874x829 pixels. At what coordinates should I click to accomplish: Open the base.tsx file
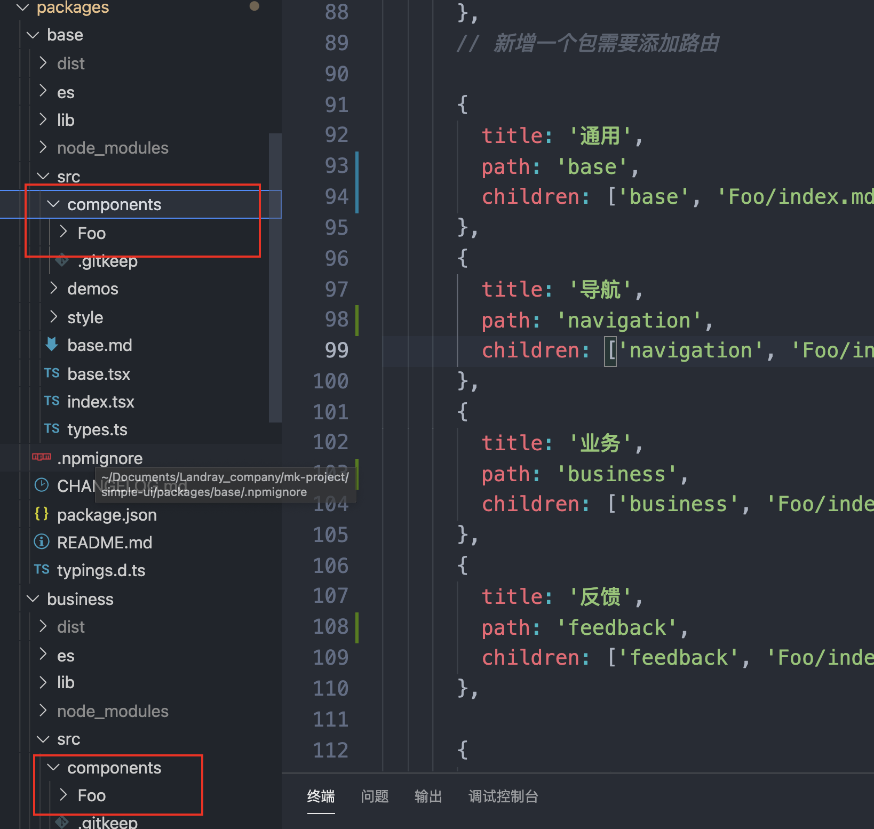pyautogui.click(x=99, y=374)
